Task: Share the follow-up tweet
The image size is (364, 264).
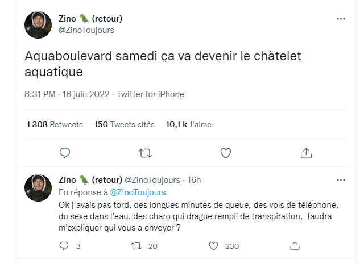Action: tap(295, 246)
